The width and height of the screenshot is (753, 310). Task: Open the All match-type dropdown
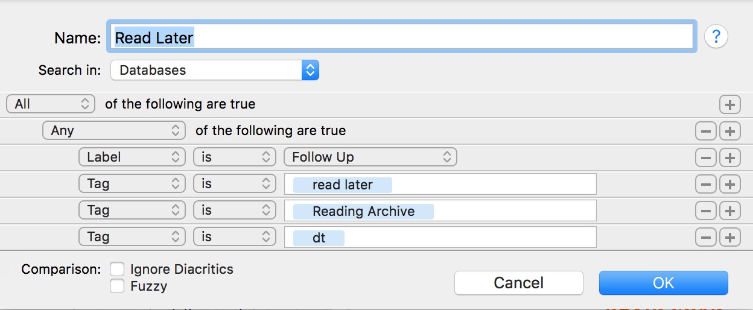(51, 104)
